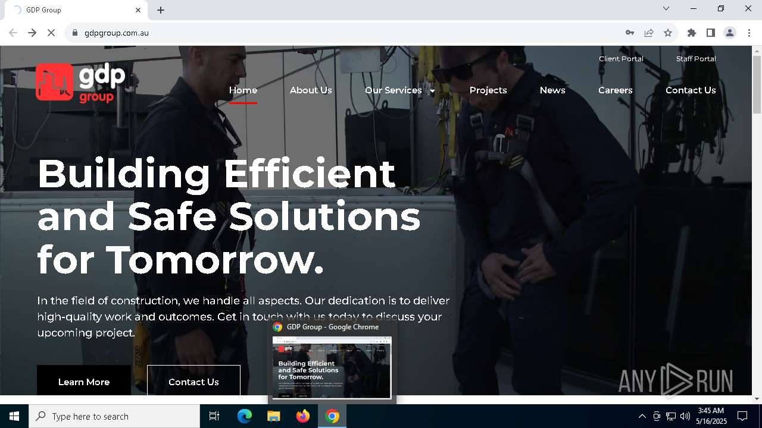
Task: Open the network tray icon
Action: (x=671, y=416)
